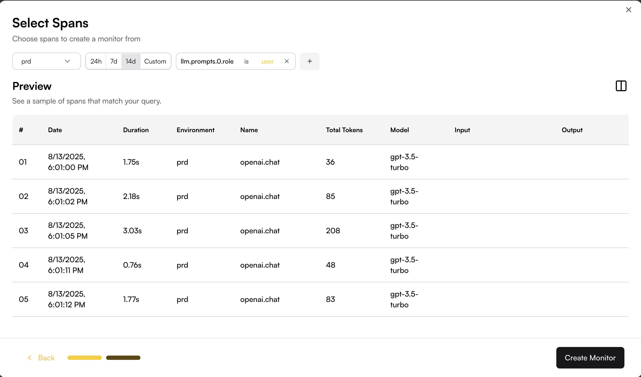The height and width of the screenshot is (377, 641).
Task: Open the prd environment dropdown
Action: 46,61
